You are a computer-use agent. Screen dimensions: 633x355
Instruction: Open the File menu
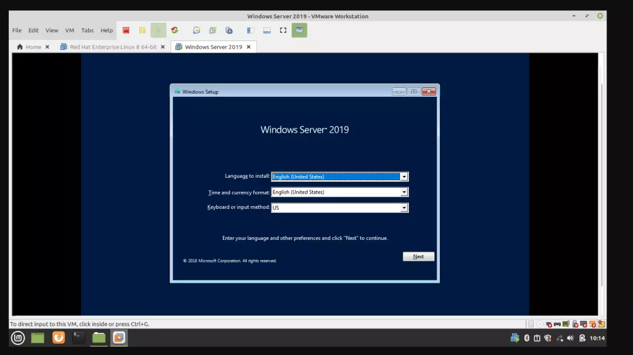pos(16,30)
